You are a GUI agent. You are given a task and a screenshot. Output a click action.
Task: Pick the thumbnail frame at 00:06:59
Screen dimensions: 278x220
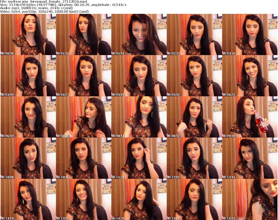(28, 117)
